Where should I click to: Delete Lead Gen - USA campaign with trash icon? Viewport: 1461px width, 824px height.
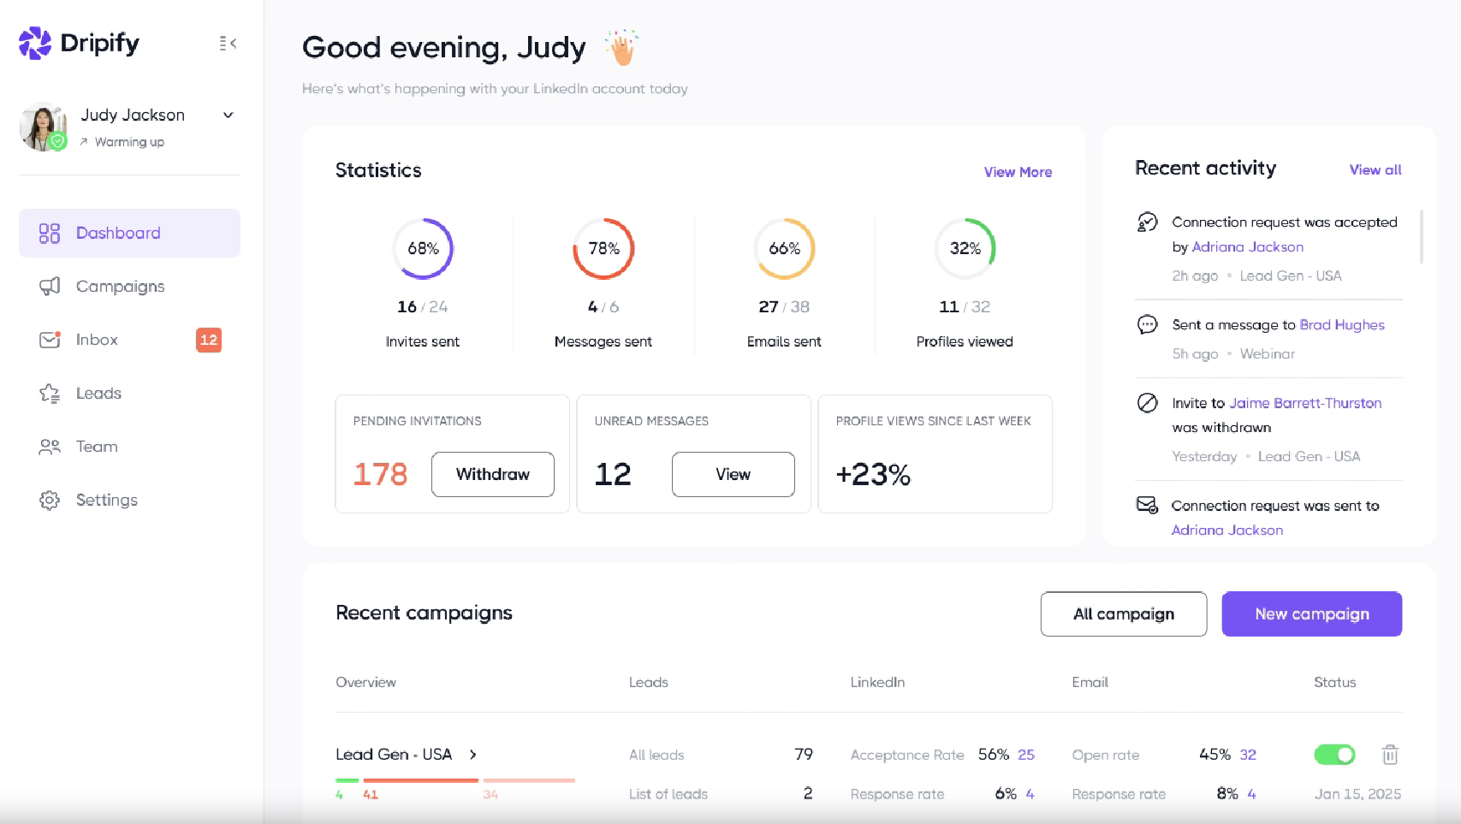(x=1390, y=755)
